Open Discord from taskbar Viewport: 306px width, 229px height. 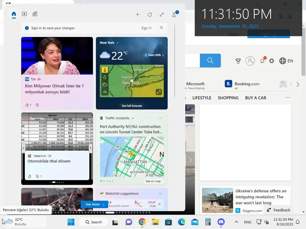221,222
